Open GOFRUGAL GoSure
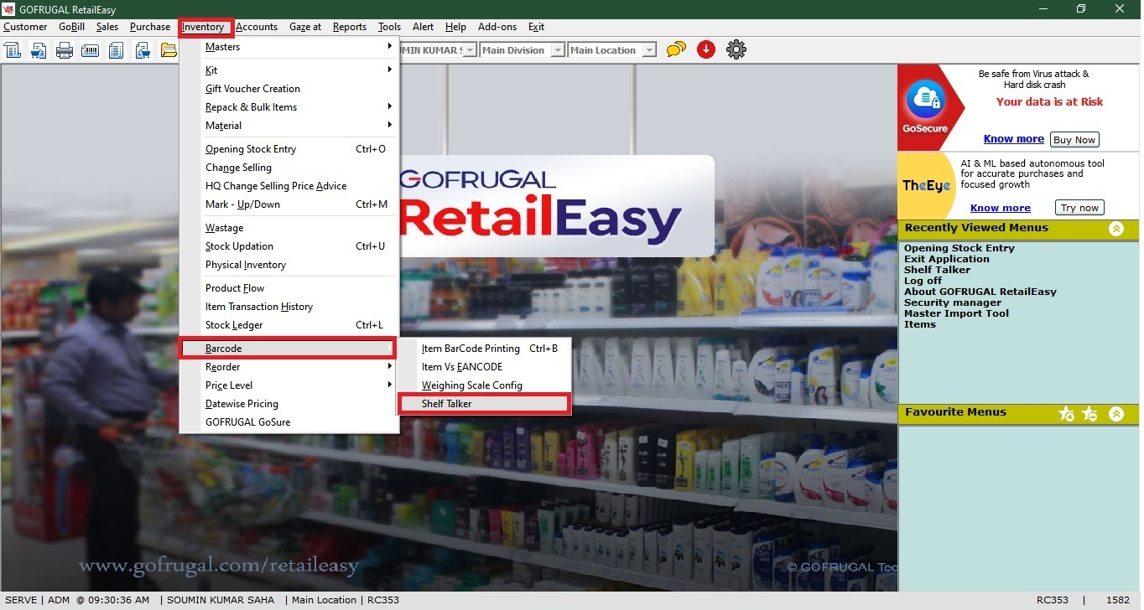The width and height of the screenshot is (1144, 610). (x=289, y=422)
